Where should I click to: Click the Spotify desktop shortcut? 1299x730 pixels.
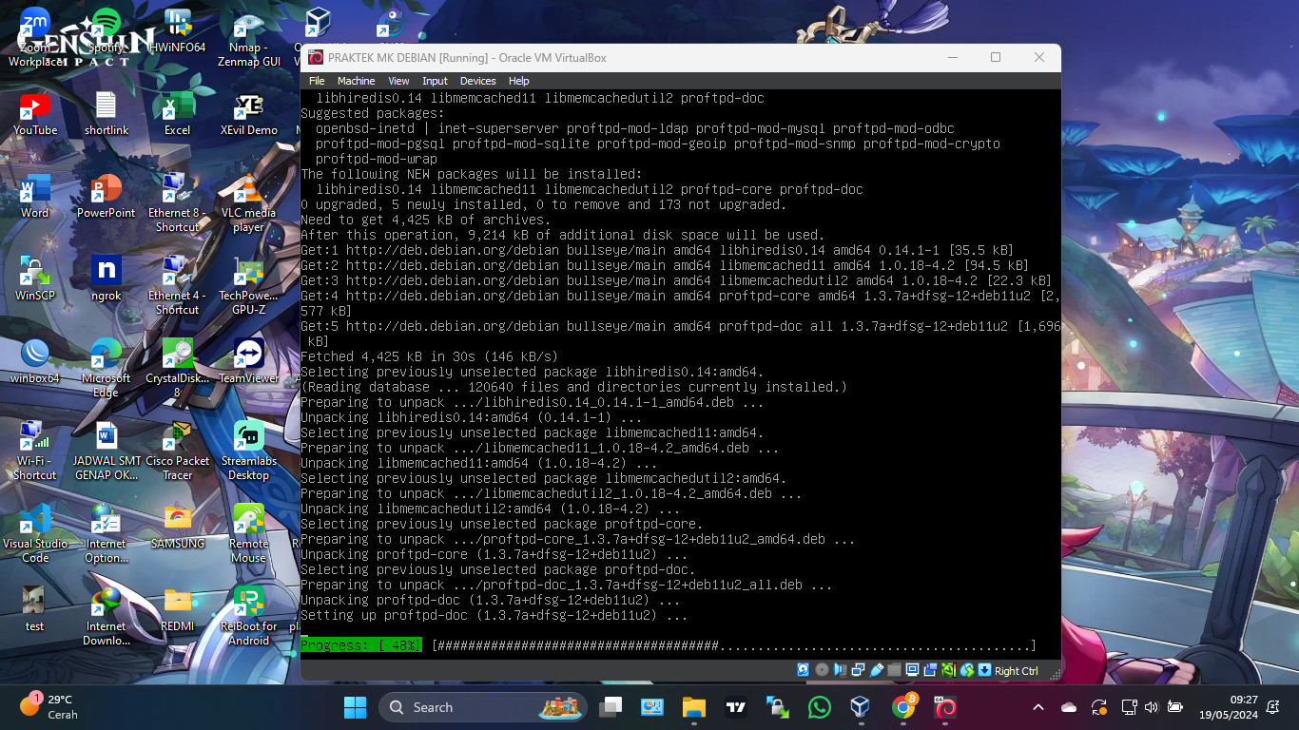(x=106, y=32)
